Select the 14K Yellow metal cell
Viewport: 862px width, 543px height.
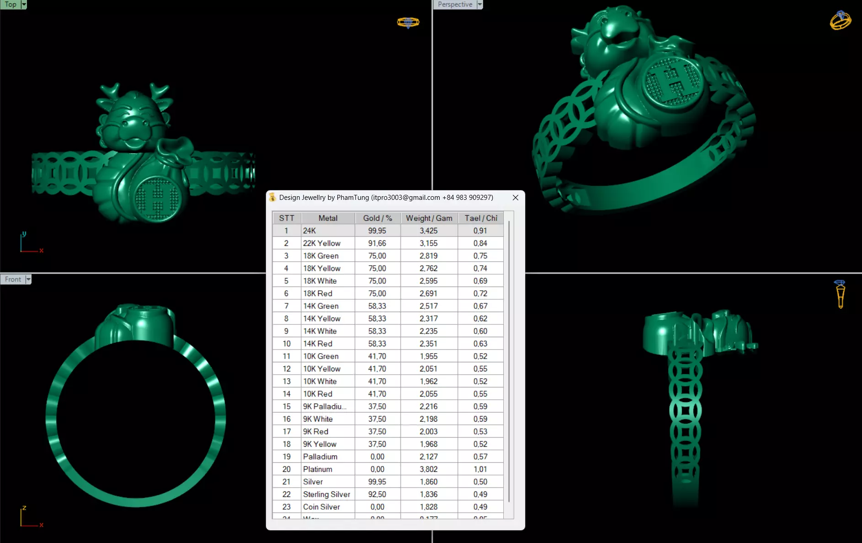(x=328, y=318)
